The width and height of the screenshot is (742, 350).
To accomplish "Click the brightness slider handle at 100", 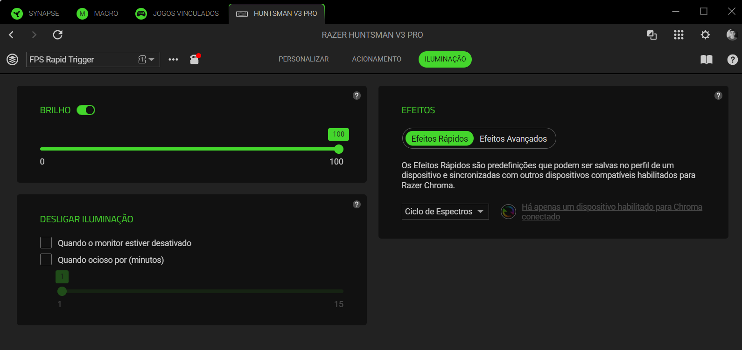I will [339, 149].
